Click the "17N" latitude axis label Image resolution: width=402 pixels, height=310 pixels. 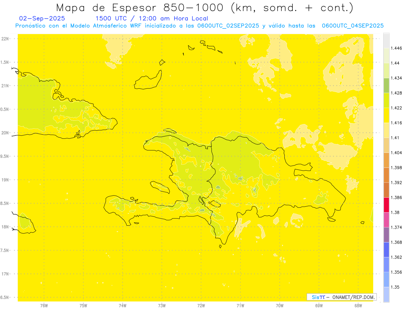pyautogui.click(x=5, y=274)
